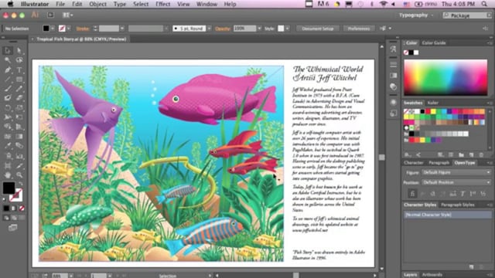Select the Blend tool
Image resolution: width=495 pixels, height=278 pixels.
tap(19, 146)
